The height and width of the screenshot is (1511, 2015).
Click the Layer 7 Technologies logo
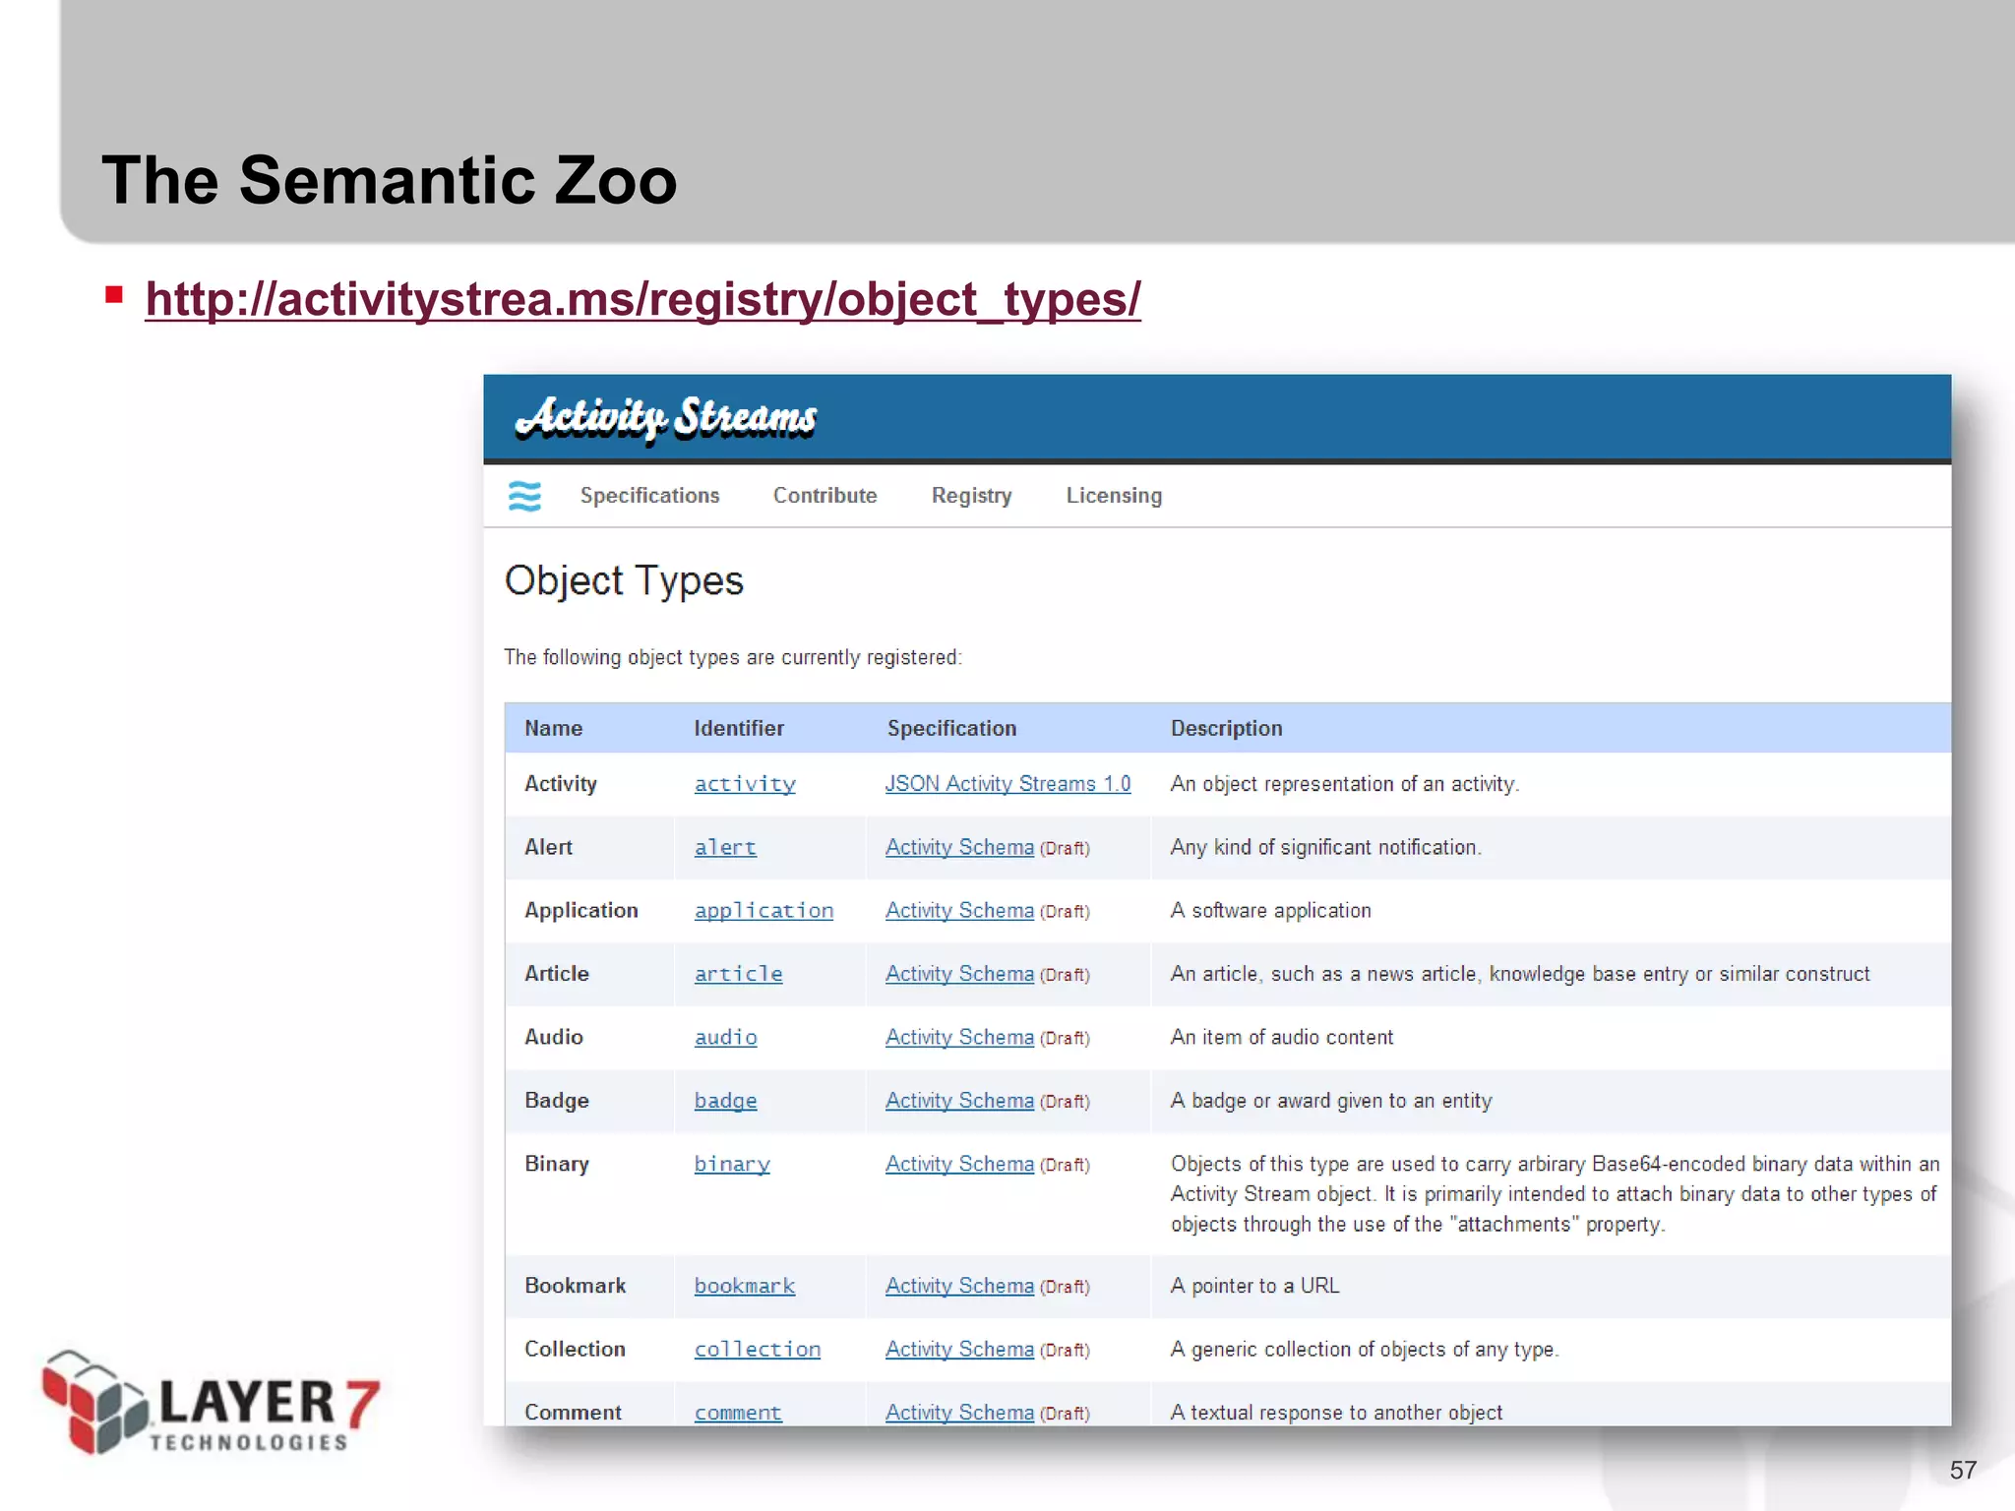210,1403
